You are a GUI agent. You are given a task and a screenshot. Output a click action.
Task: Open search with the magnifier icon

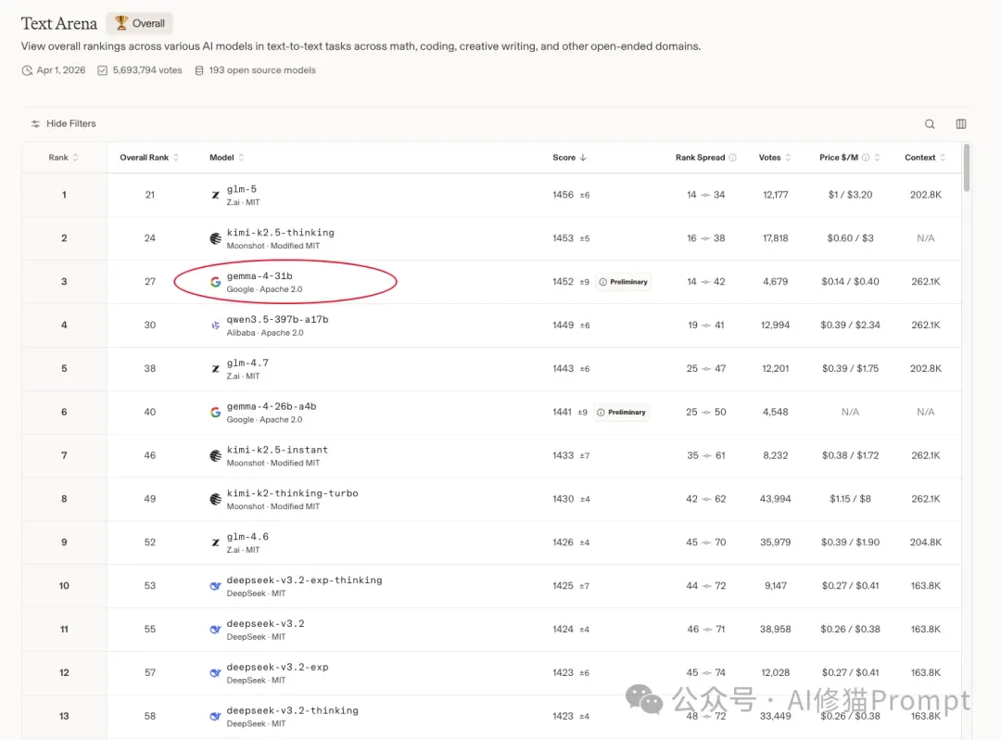(930, 123)
